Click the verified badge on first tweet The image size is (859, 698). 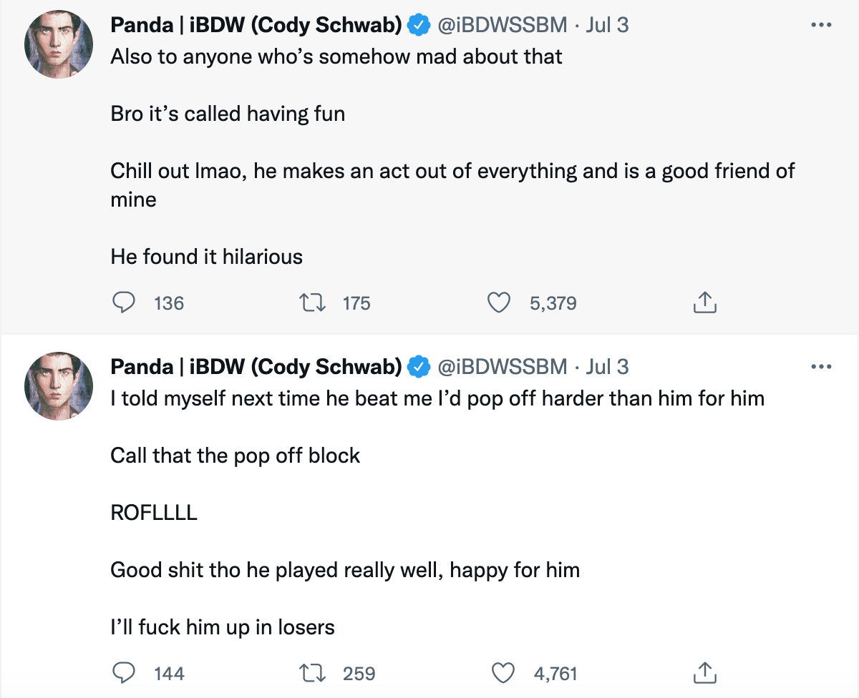[417, 26]
